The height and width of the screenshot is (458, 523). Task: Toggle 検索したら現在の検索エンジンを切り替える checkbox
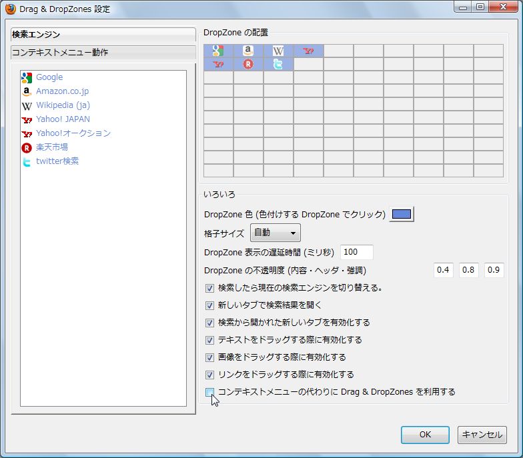click(x=209, y=288)
